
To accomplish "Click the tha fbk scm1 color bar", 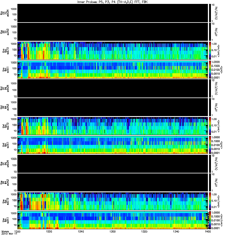I will coord(210,70).
